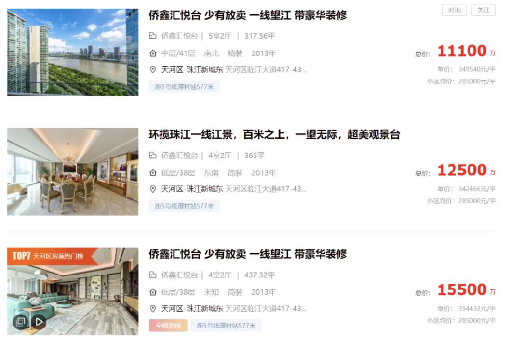This screenshot has width=509, height=341.
Task: Click the house icon in 437.32平 listing
Action: pos(153,292)
